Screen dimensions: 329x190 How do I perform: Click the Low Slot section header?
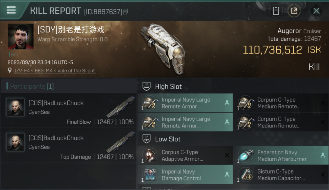[168, 139]
